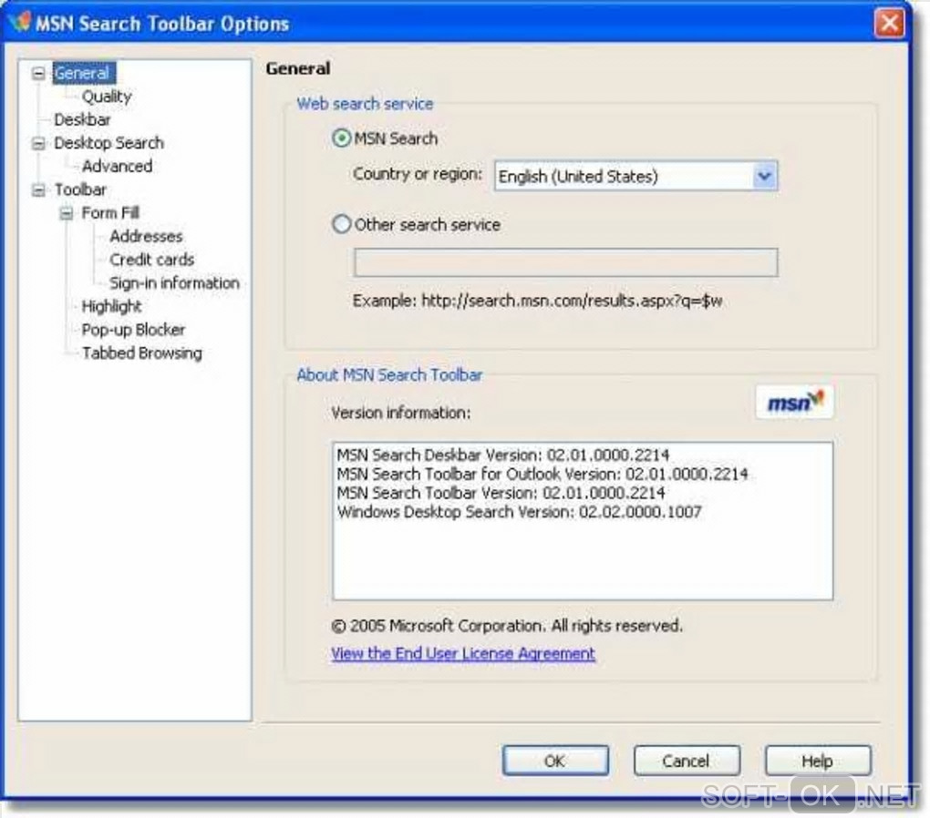The width and height of the screenshot is (930, 818).
Task: Collapse the Toolbar tree node
Action: pos(38,190)
